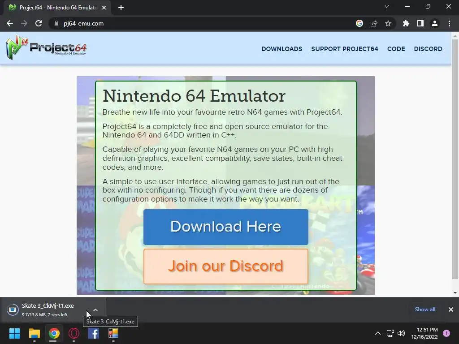459x344 pixels.
Task: Click the Nintendo 64 Emulator heading
Action: coord(194,96)
